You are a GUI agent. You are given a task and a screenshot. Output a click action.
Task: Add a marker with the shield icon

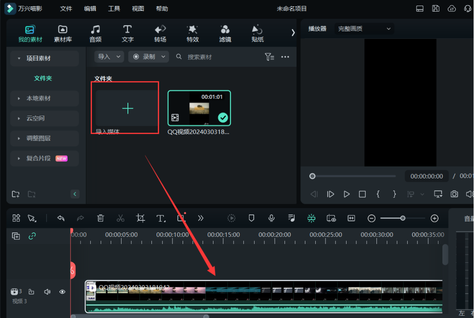click(x=252, y=218)
